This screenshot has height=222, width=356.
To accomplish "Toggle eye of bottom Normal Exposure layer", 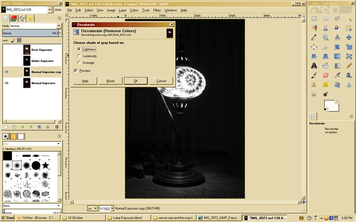I will [7, 83].
